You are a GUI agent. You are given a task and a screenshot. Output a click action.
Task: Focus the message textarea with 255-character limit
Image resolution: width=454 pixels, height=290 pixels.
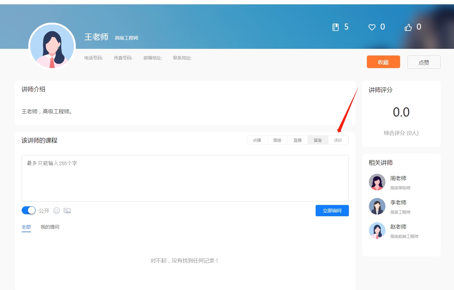point(185,178)
